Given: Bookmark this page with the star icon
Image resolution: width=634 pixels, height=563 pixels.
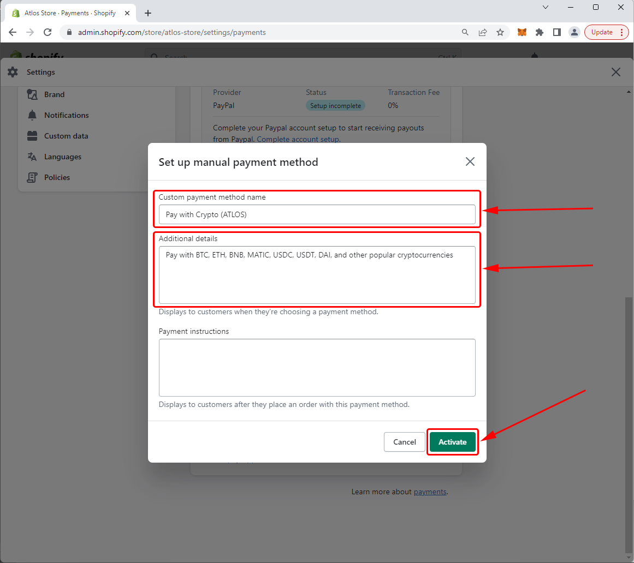Looking at the screenshot, I should pyautogui.click(x=500, y=32).
